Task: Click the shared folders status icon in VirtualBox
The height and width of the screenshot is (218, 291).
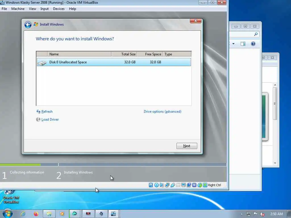Action: pos(178,185)
